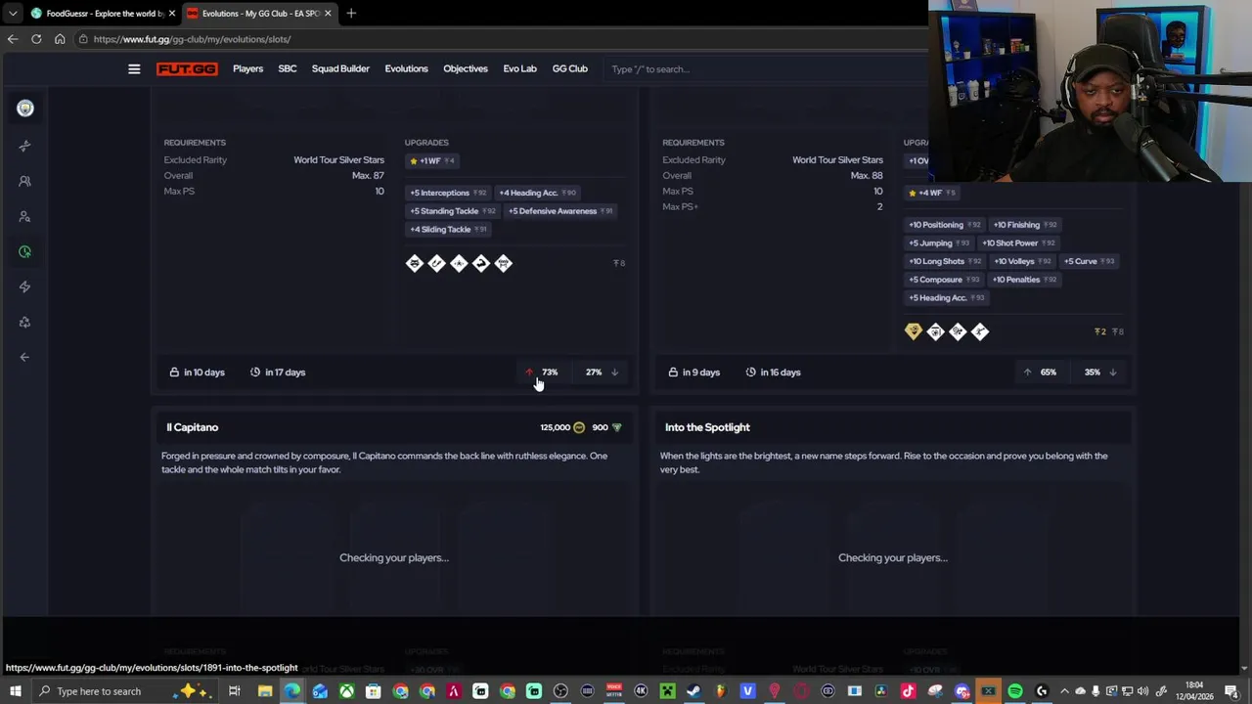Close the Evolutions My GG Club tab
The height and width of the screenshot is (704, 1252).
click(328, 13)
